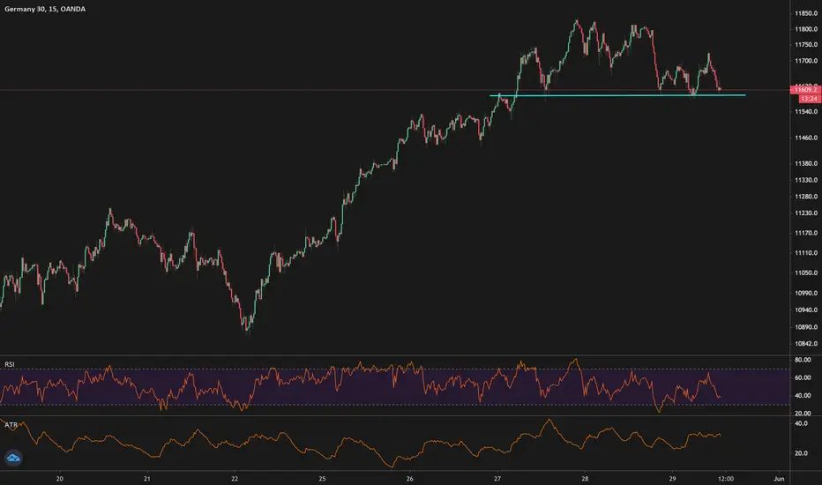Click the 11800.0 price scale label
822x485 pixels.
tap(806, 29)
